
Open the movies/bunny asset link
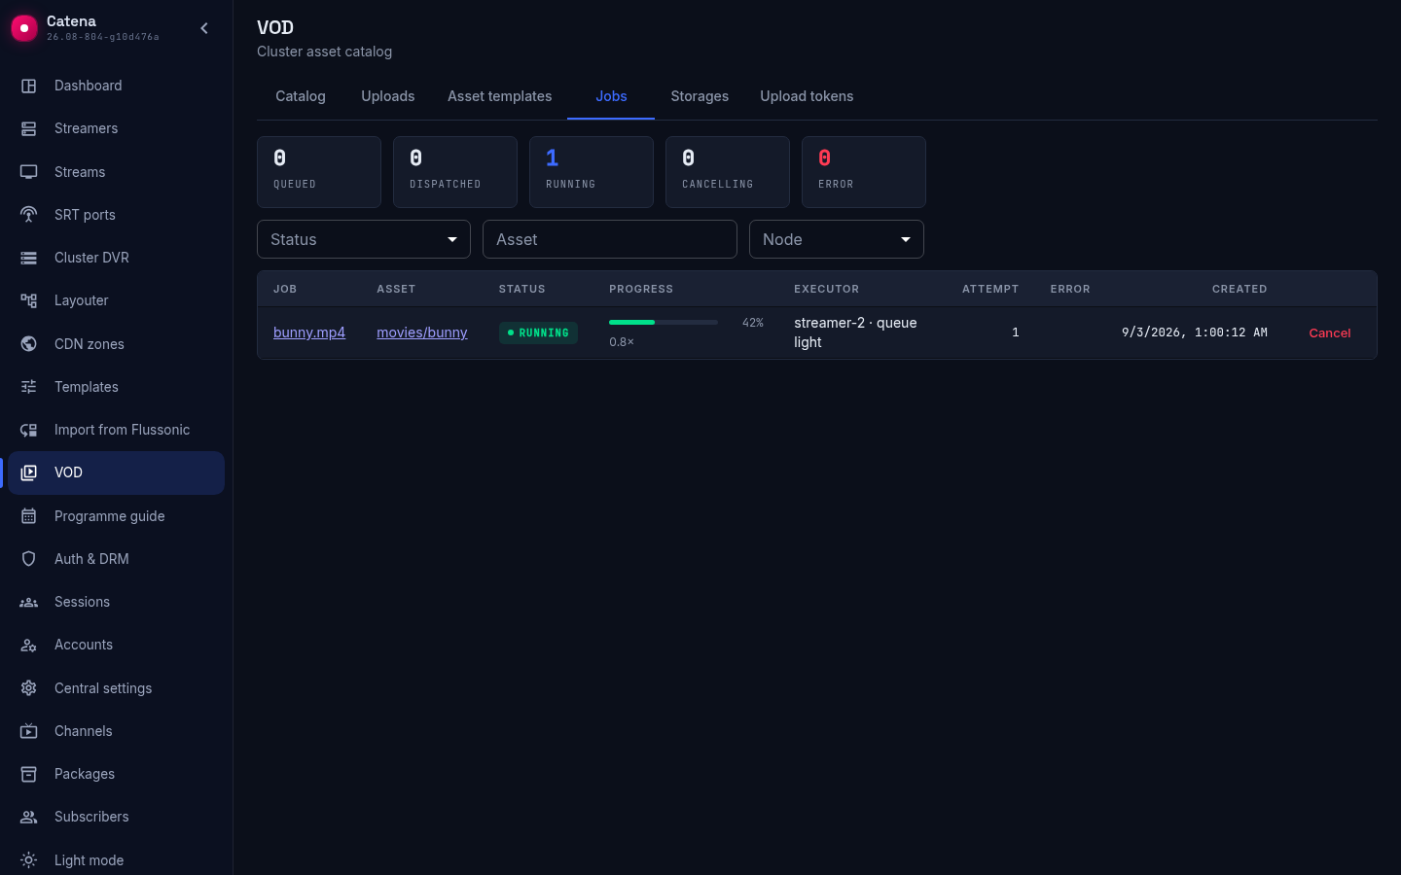click(x=422, y=332)
